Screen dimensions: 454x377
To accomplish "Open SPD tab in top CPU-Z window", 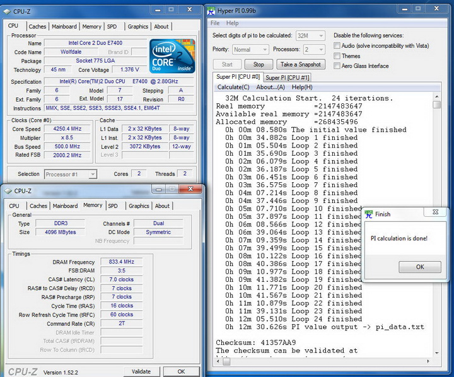I will coord(112,26).
